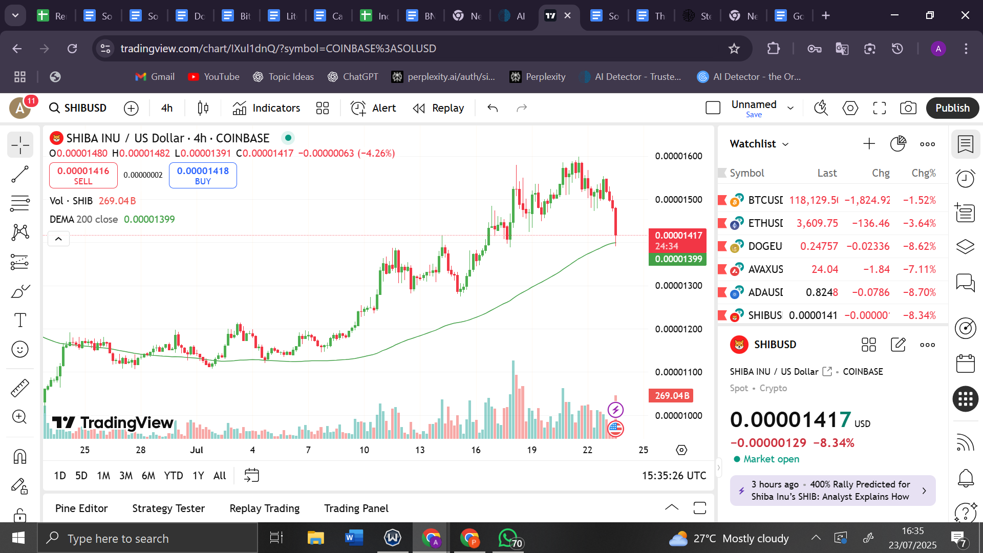Click the SHIBUSD symbol search field
The width and height of the screenshot is (983, 553).
(x=78, y=108)
